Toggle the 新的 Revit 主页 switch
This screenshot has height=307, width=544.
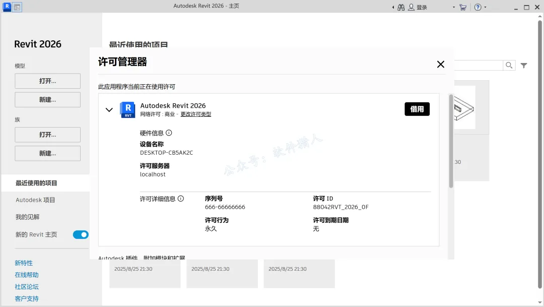pyautogui.click(x=81, y=235)
